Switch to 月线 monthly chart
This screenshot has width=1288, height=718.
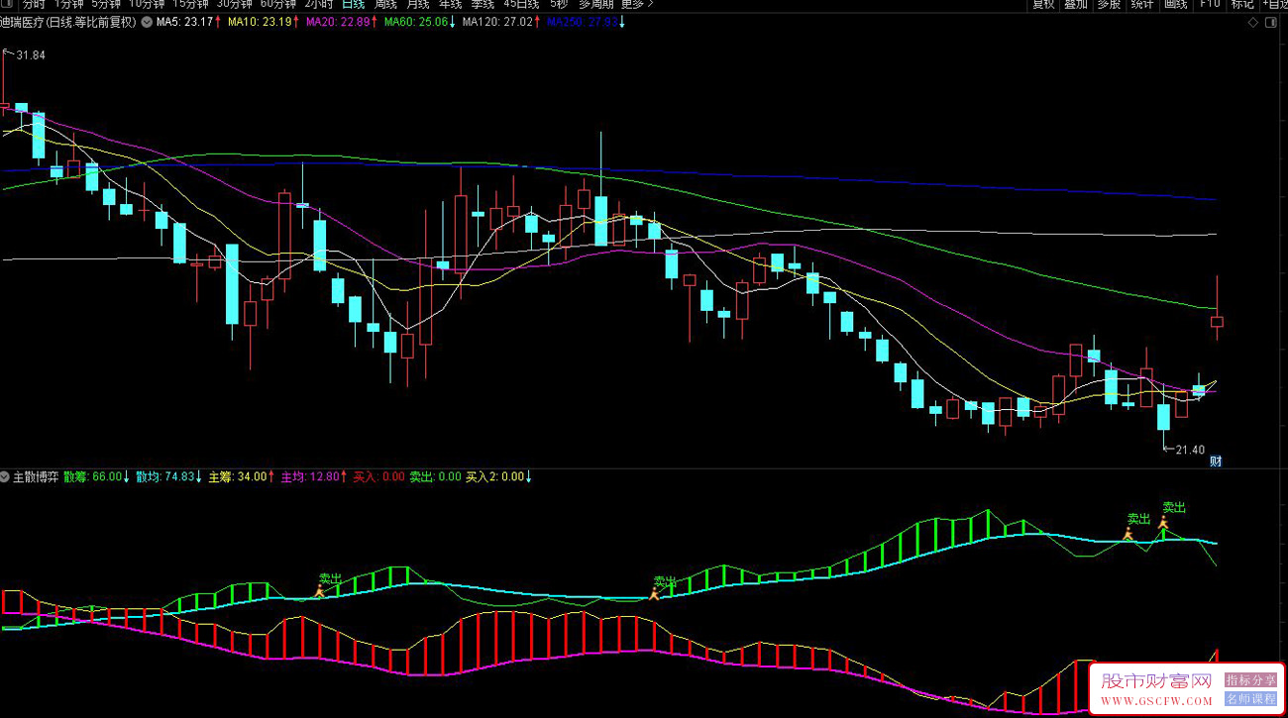pyautogui.click(x=418, y=4)
